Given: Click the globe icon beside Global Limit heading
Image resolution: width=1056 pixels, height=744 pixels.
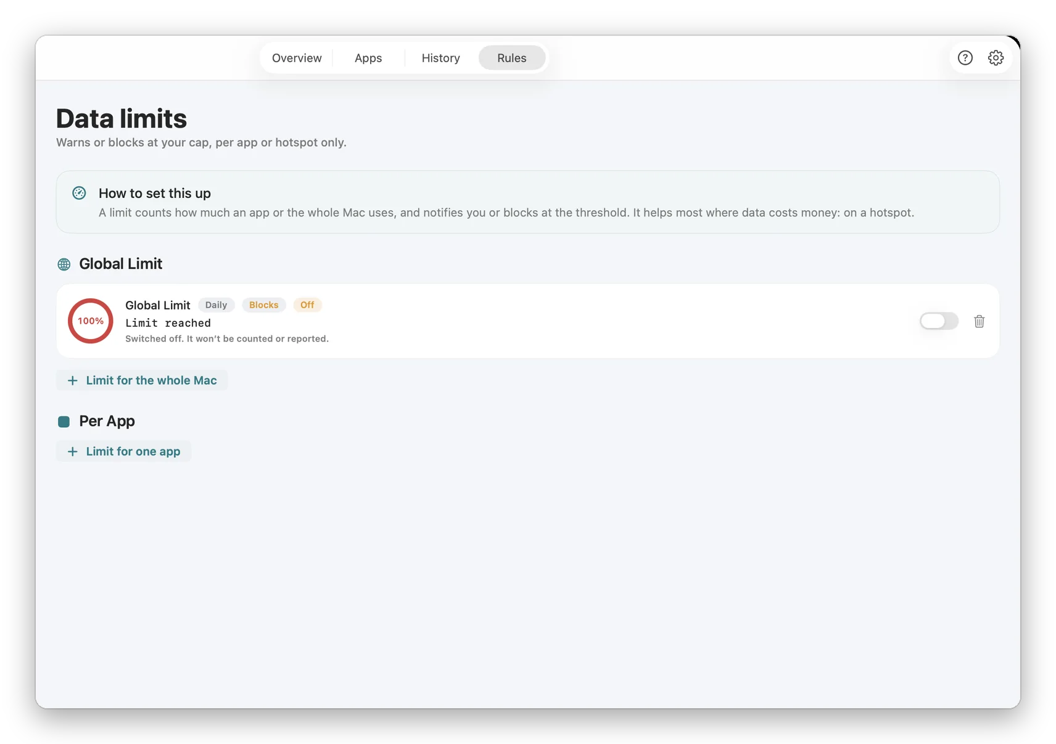Looking at the screenshot, I should click(x=64, y=264).
